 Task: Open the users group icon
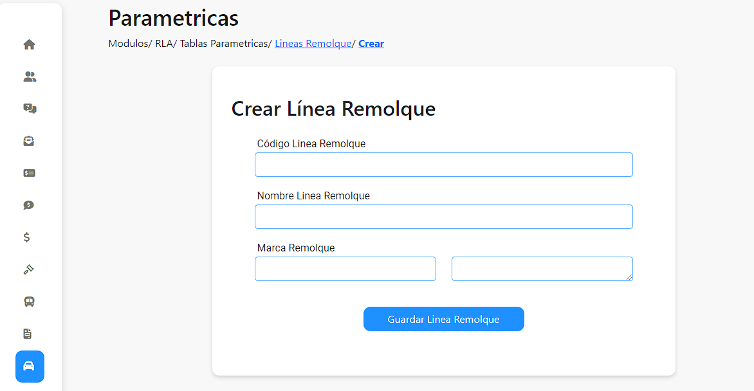[30, 77]
